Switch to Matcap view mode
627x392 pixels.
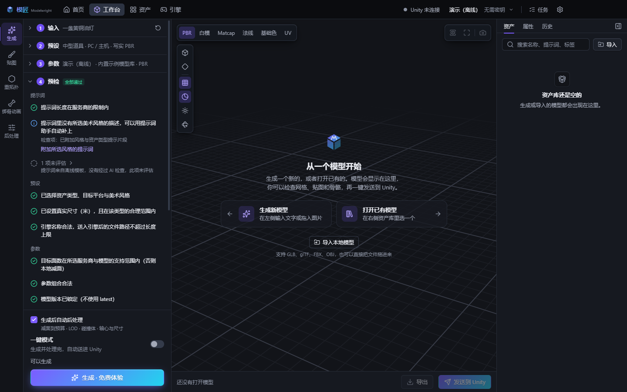pos(226,33)
